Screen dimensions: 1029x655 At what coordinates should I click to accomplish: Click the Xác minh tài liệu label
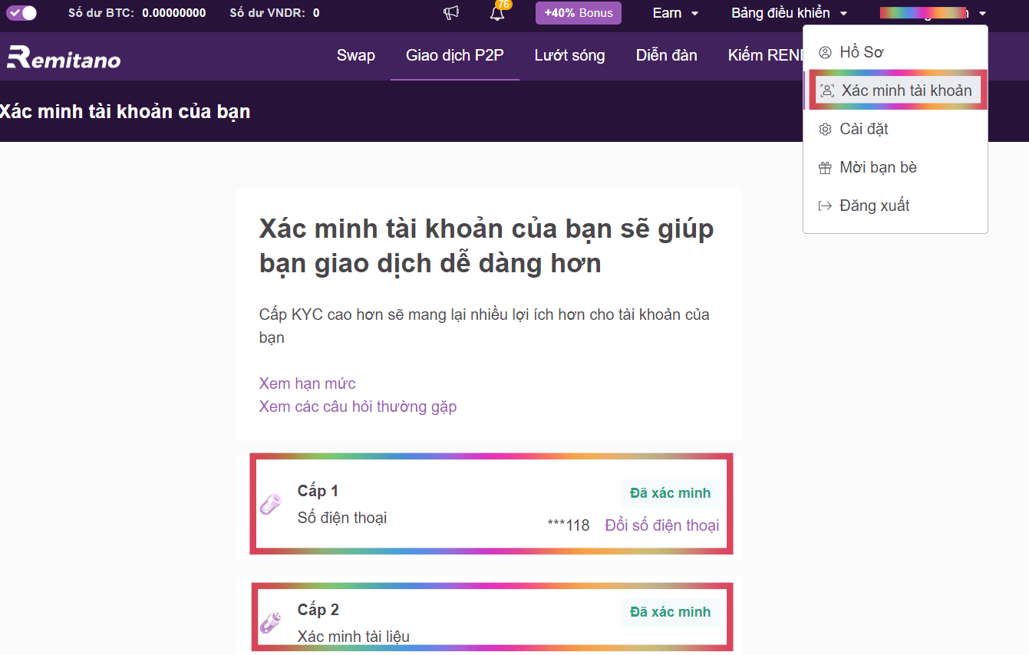pyautogui.click(x=354, y=637)
